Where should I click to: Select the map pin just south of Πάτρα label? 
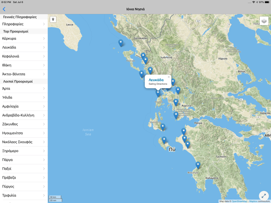(x=184, y=132)
